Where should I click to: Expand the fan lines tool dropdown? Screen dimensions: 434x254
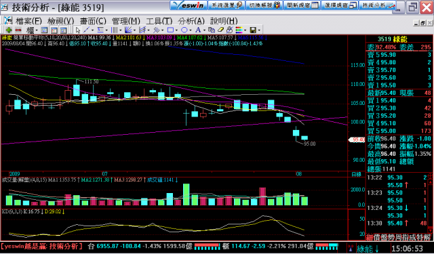pos(134,30)
